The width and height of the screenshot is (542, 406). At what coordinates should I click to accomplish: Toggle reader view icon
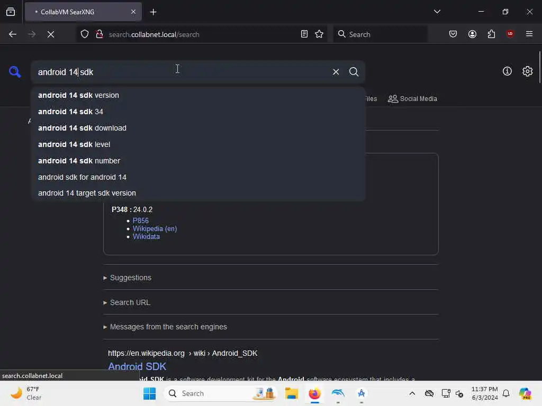304,34
